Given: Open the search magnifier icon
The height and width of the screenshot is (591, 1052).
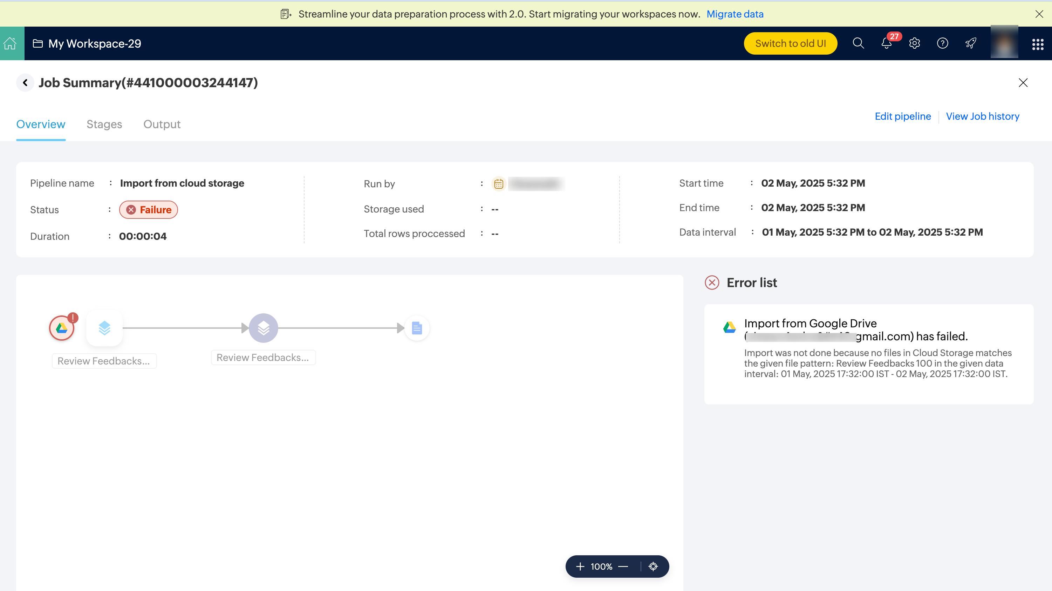Looking at the screenshot, I should coord(859,43).
